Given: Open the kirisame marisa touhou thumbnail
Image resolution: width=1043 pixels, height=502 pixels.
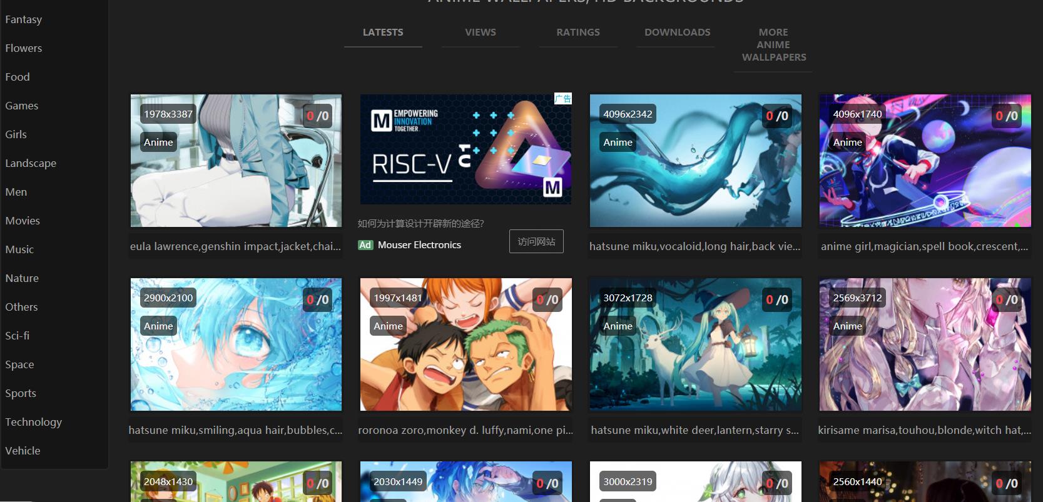Looking at the screenshot, I should point(925,344).
